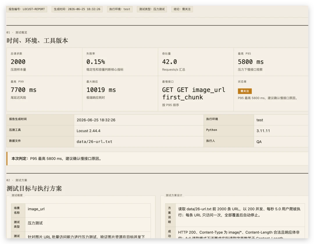The height and width of the screenshot is (244, 314).
Task: Click the 01 · 测试概览 section label
Action: click(x=17, y=32)
